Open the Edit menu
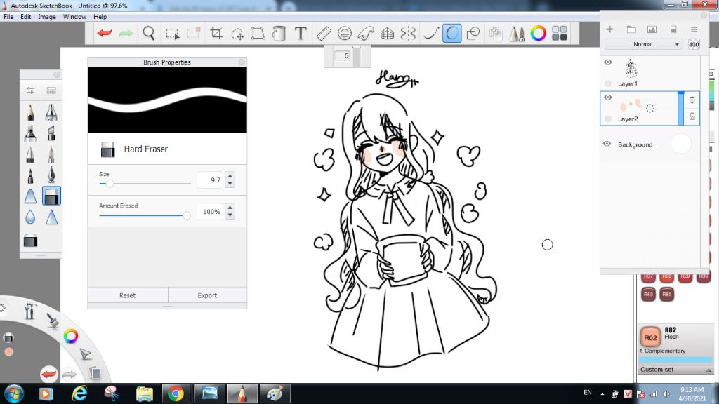Screen dimensions: 719x404 (x=26, y=17)
